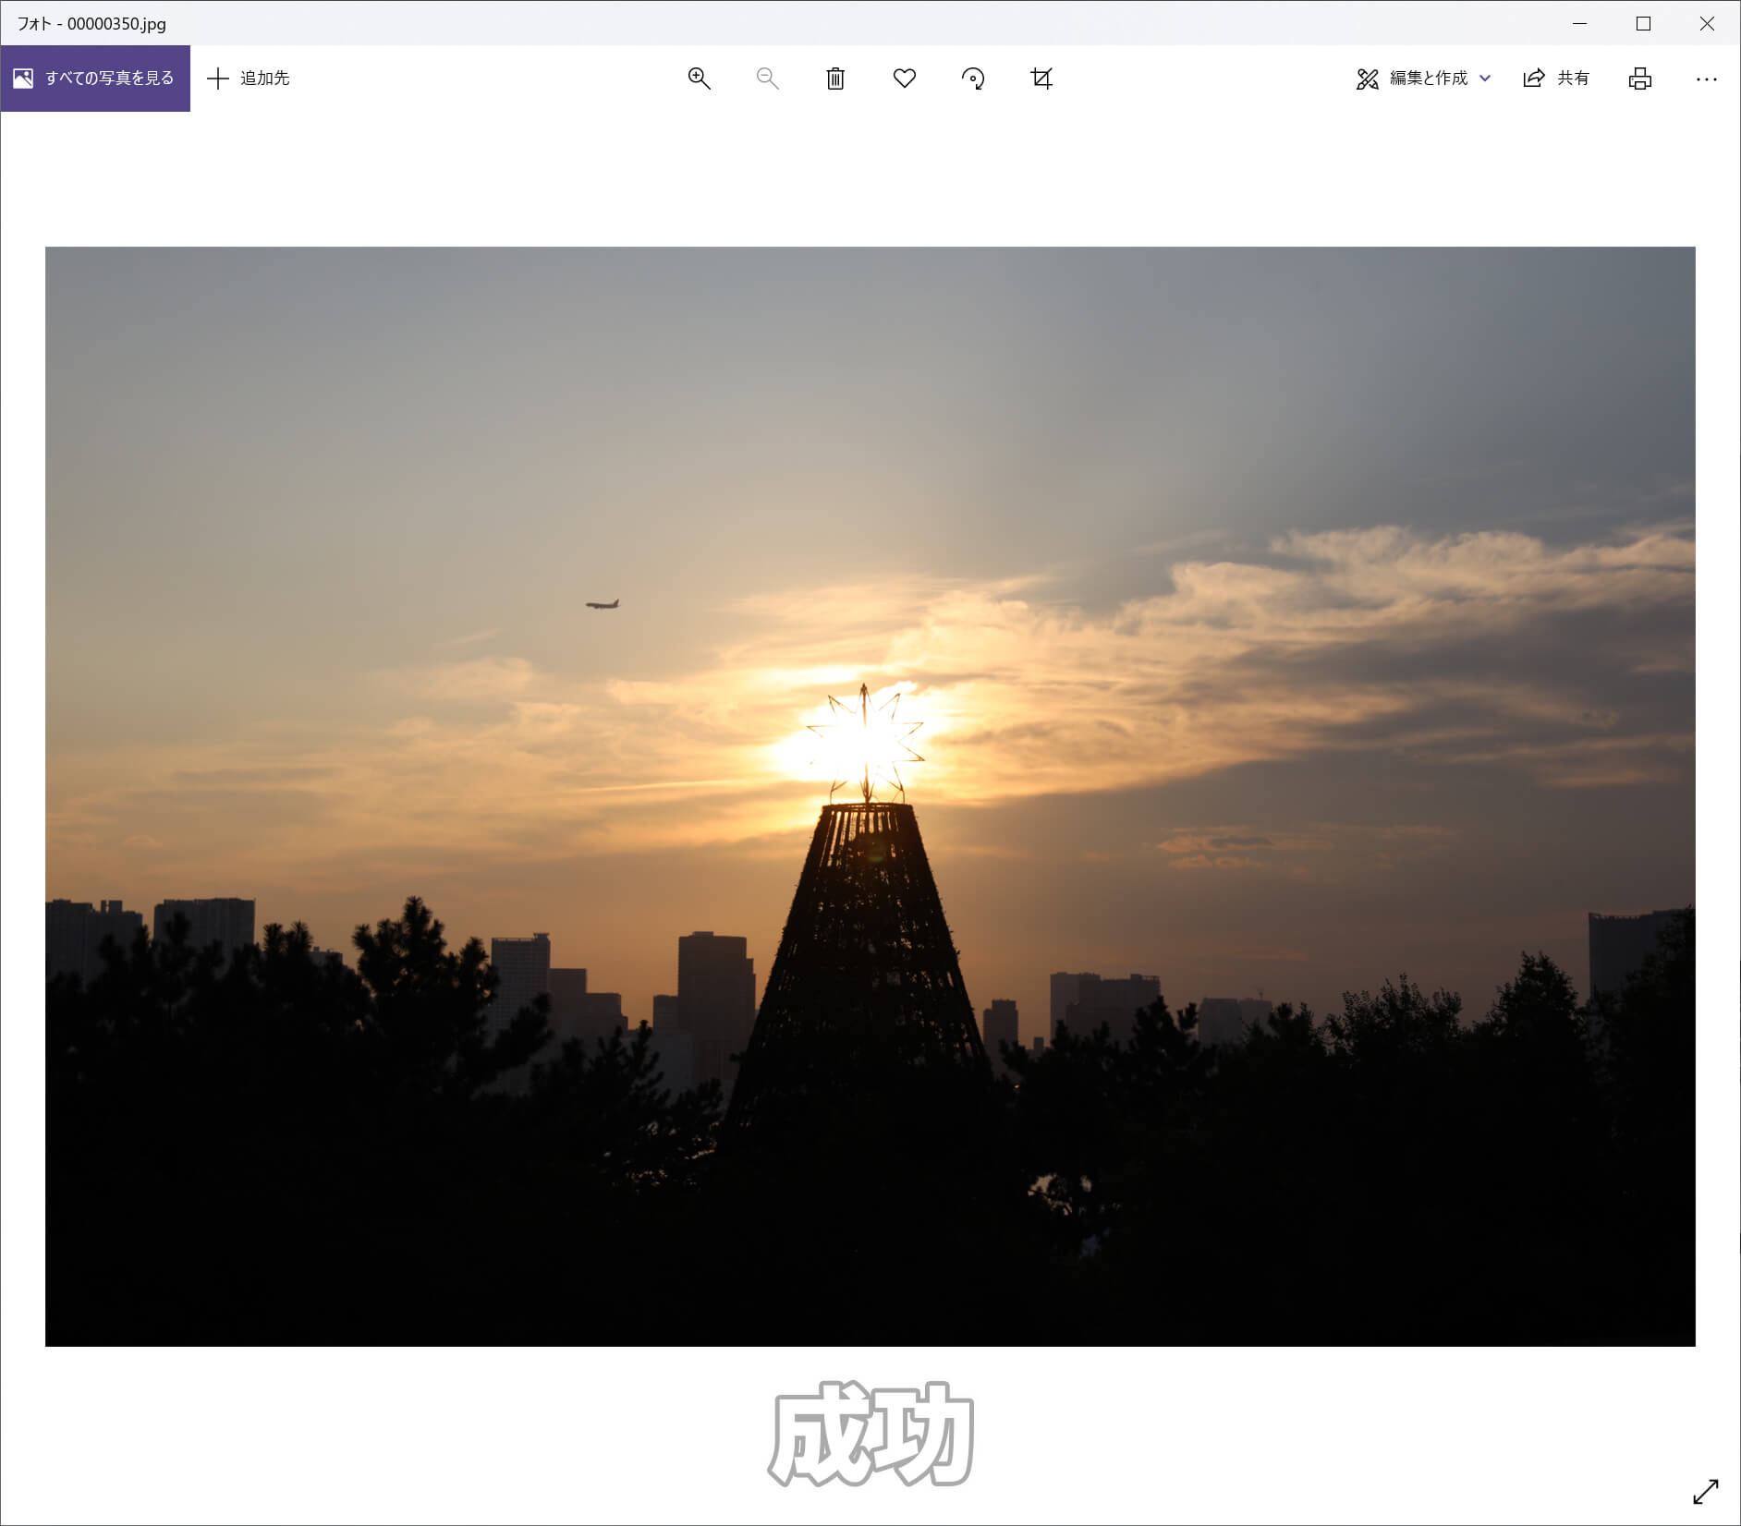Open 'すべての写真を見る' to view all photos
1741x1526 pixels.
pyautogui.click(x=95, y=79)
